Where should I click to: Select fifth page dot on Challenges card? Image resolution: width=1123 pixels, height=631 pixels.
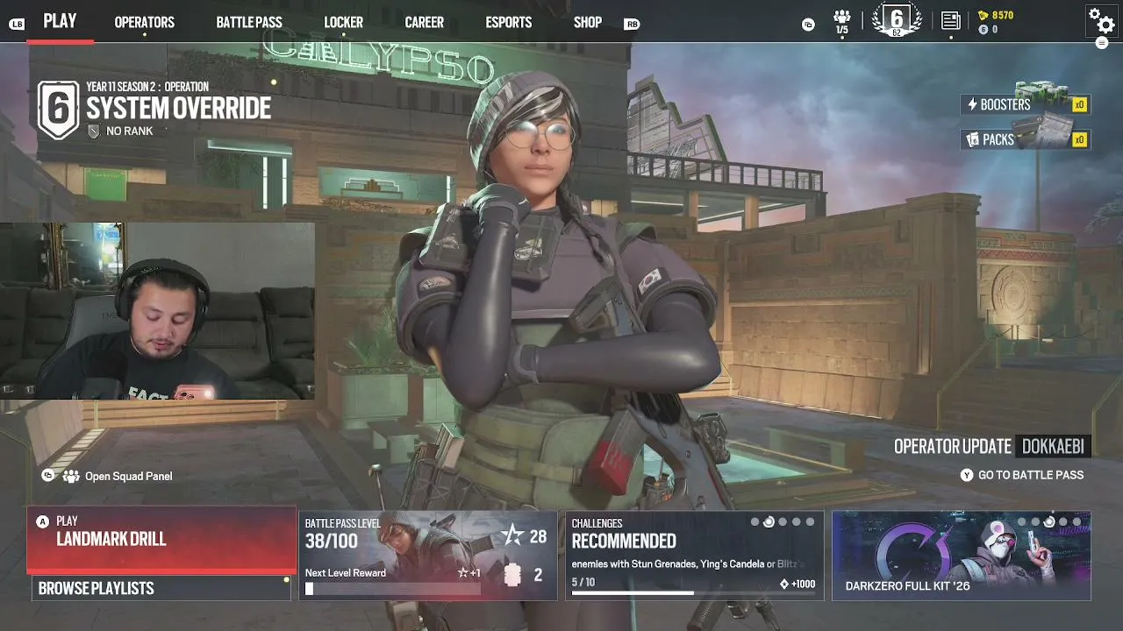coord(810,522)
